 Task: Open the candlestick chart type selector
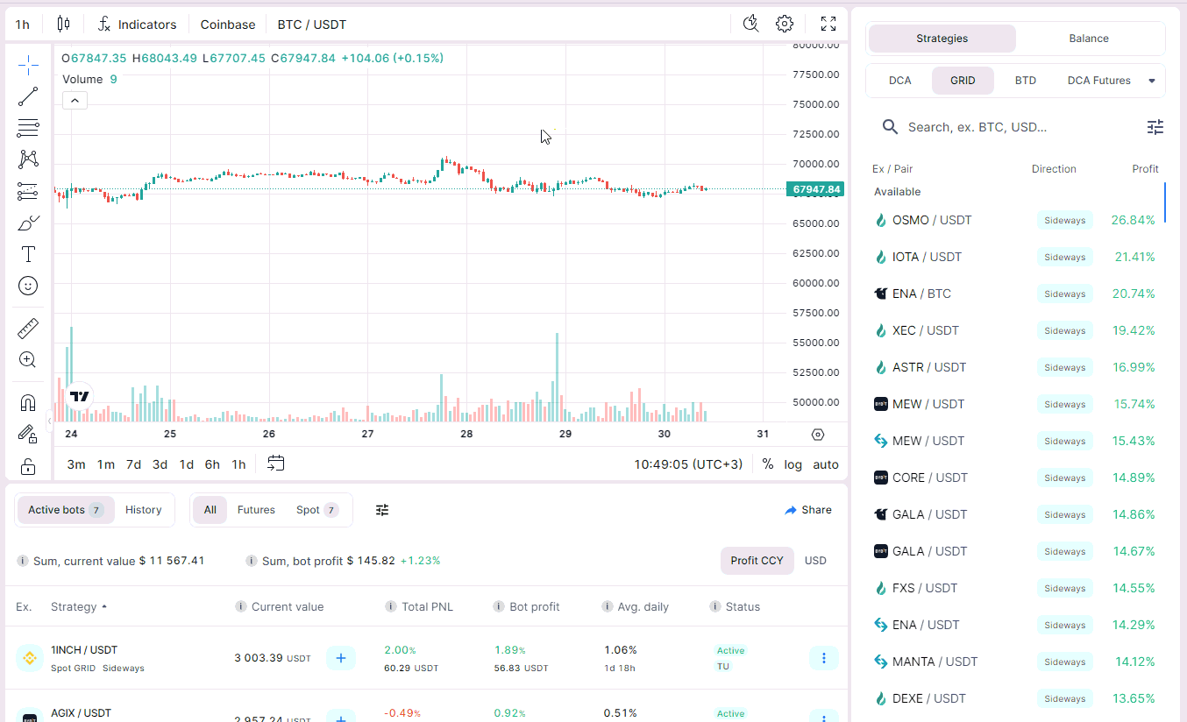pyautogui.click(x=63, y=24)
